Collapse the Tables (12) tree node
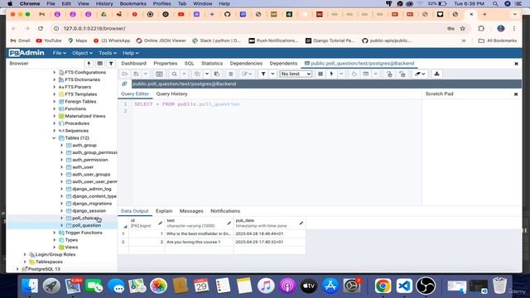This screenshot has width=530, height=298. [54, 138]
